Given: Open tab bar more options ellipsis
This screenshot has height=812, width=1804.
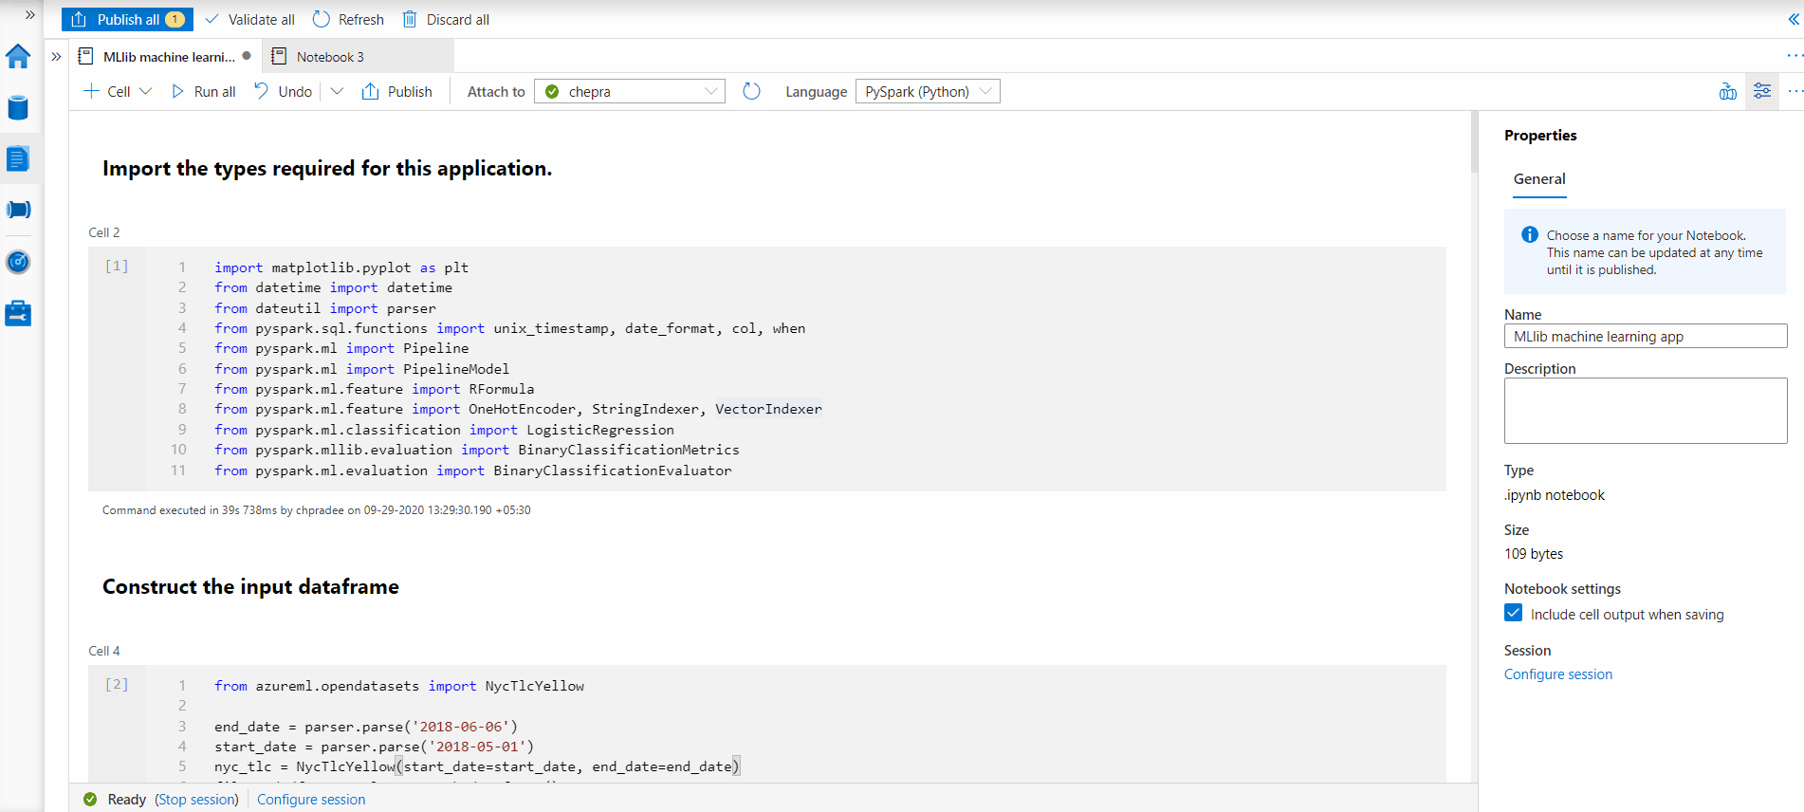Looking at the screenshot, I should pos(1795,56).
